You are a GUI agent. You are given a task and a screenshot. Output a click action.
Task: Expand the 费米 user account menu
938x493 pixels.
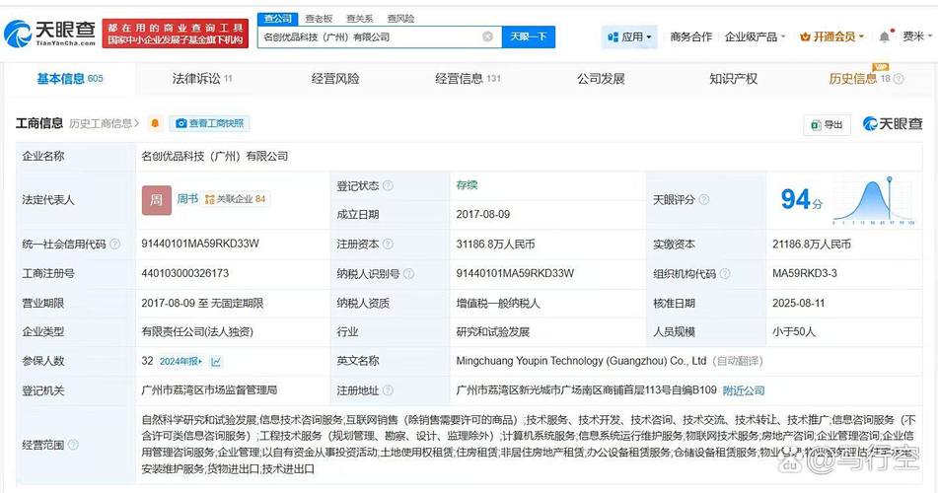917,37
